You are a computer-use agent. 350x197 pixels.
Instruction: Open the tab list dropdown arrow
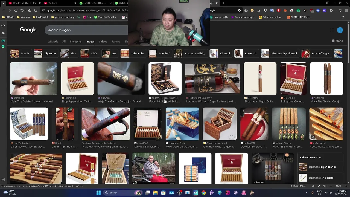pos(4,3)
